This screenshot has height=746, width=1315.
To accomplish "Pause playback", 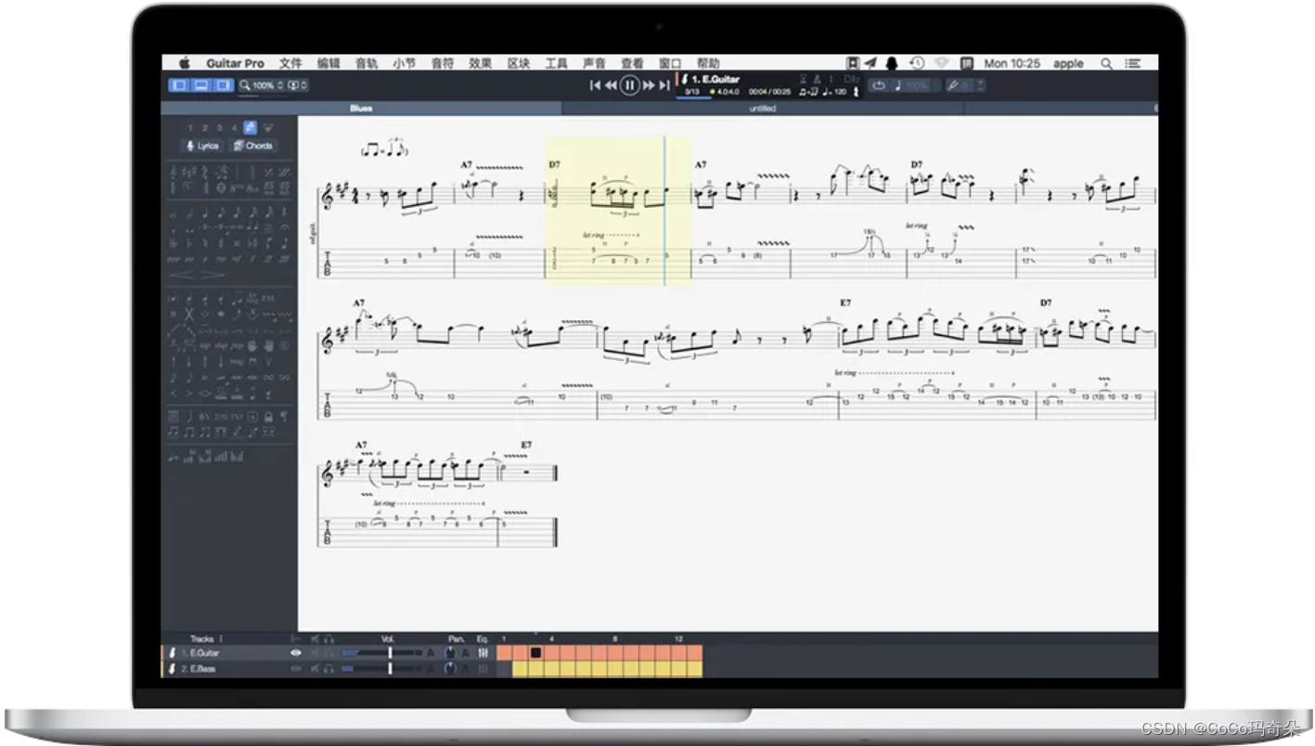I will click(x=629, y=85).
